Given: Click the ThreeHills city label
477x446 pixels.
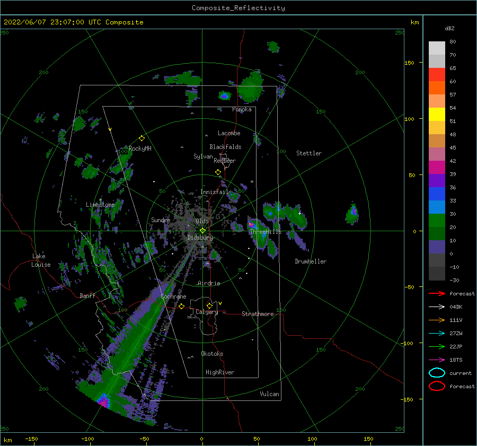Looking at the screenshot, I should coord(266,232).
